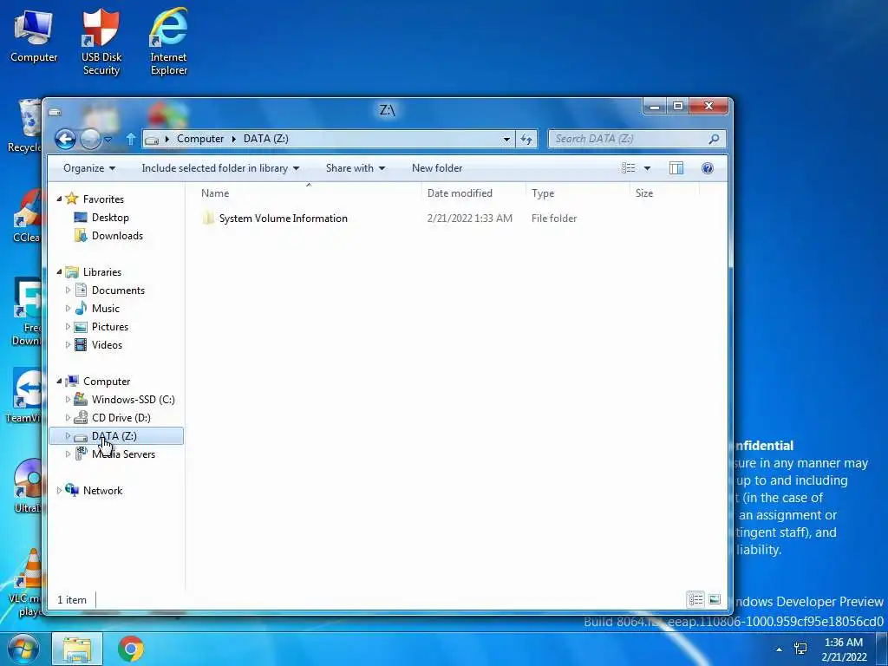Expand the Music library
Image resolution: width=888 pixels, height=666 pixels.
coord(68,308)
